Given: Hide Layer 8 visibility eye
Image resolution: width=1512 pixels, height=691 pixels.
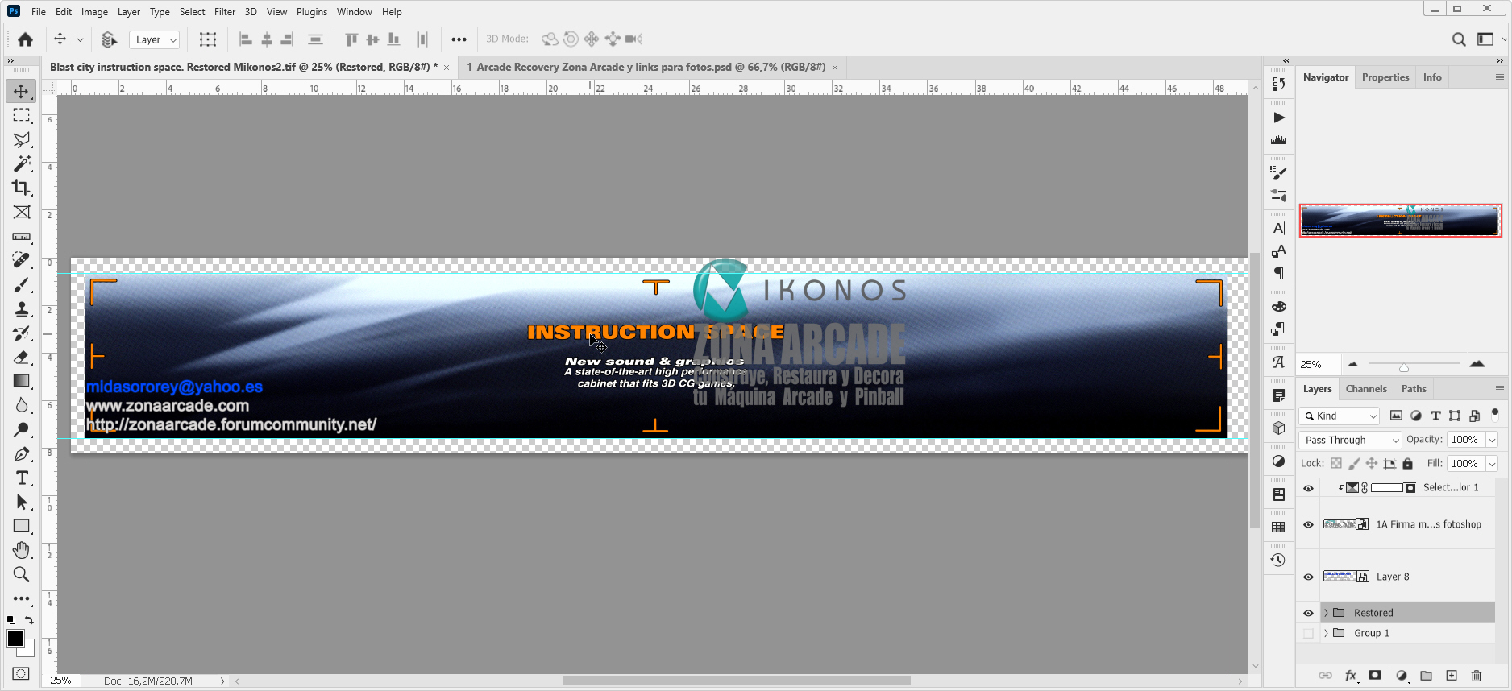Looking at the screenshot, I should tap(1308, 577).
